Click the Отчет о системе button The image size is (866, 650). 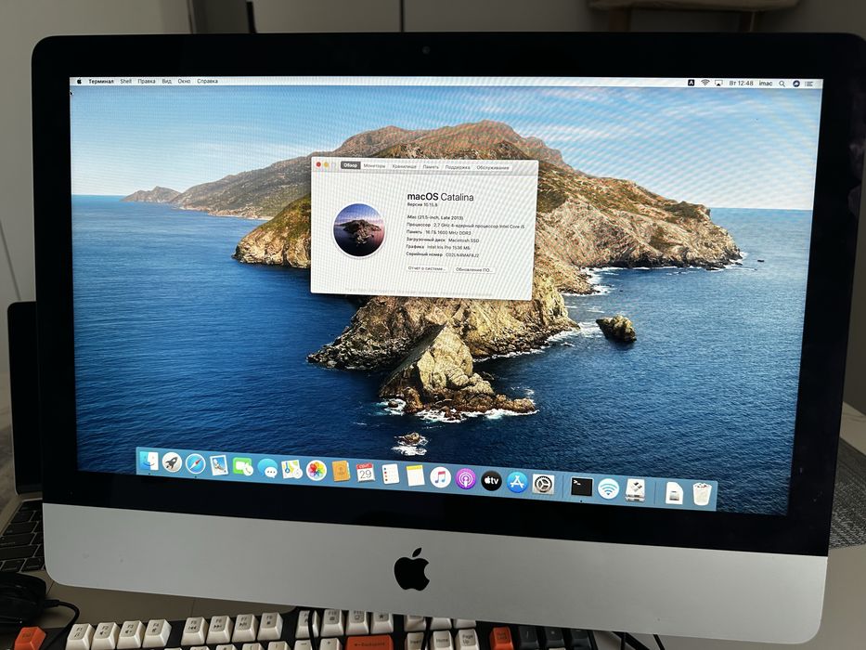pos(427,268)
